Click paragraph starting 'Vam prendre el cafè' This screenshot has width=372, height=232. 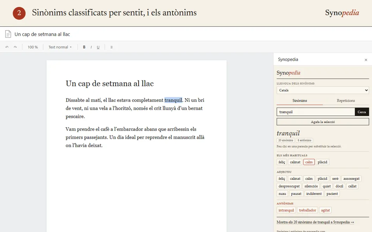[x=135, y=137]
